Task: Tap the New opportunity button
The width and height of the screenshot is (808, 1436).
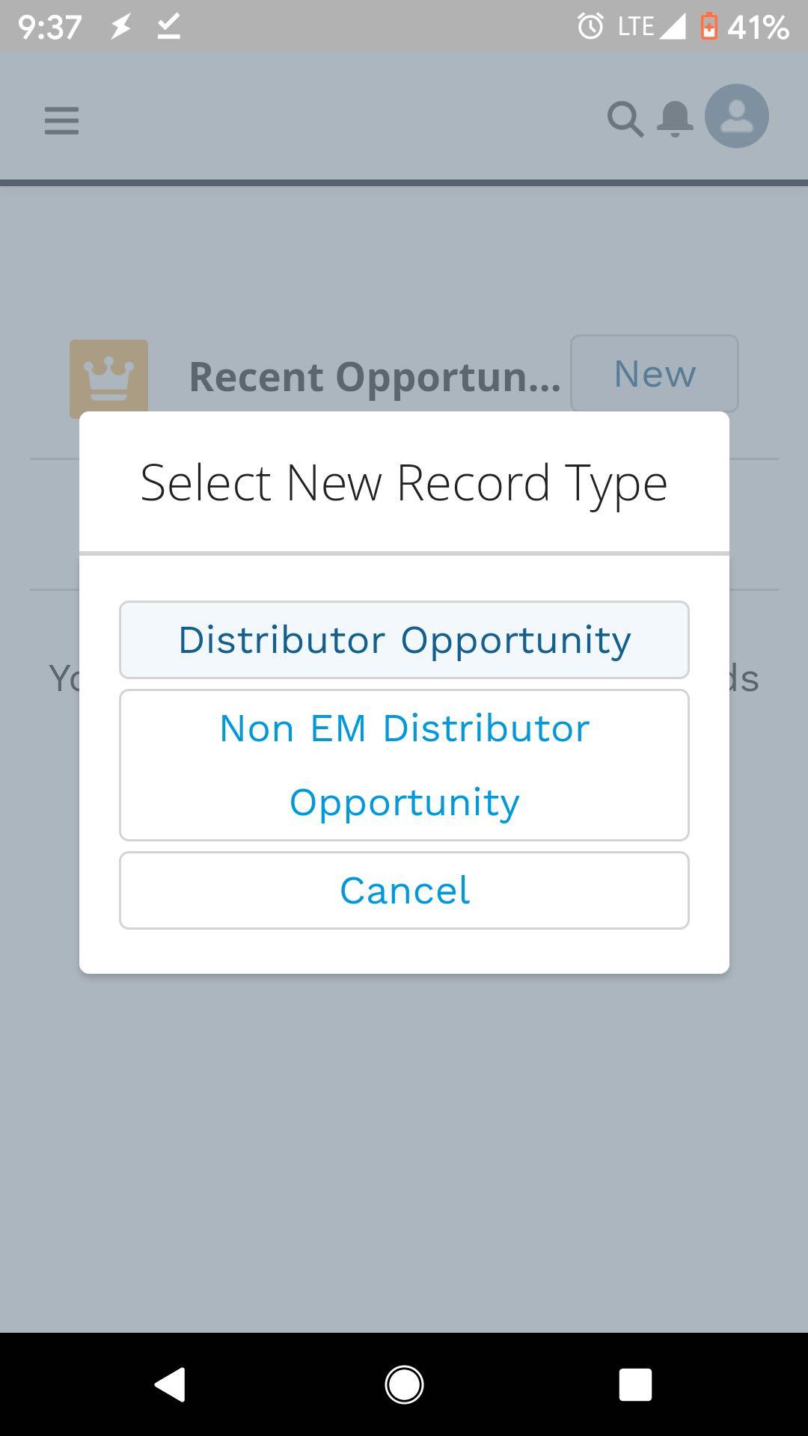Action: click(655, 373)
